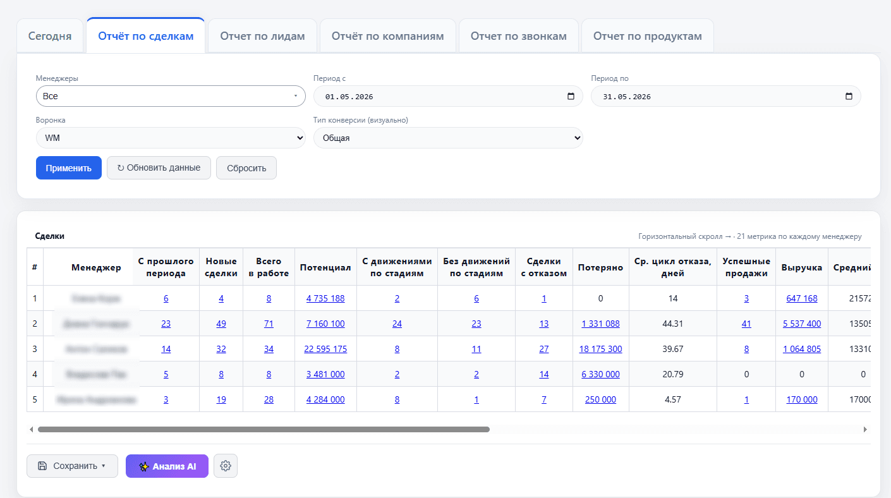Click the horizontal scrollbar thumb under table
This screenshot has height=498, width=891.
(x=264, y=429)
